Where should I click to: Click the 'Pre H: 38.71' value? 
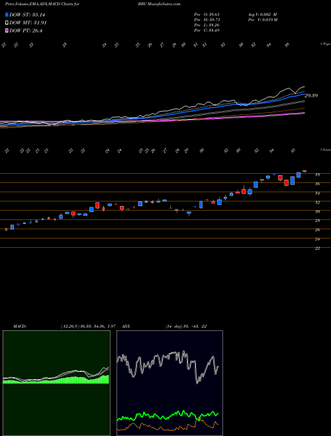click(207, 20)
